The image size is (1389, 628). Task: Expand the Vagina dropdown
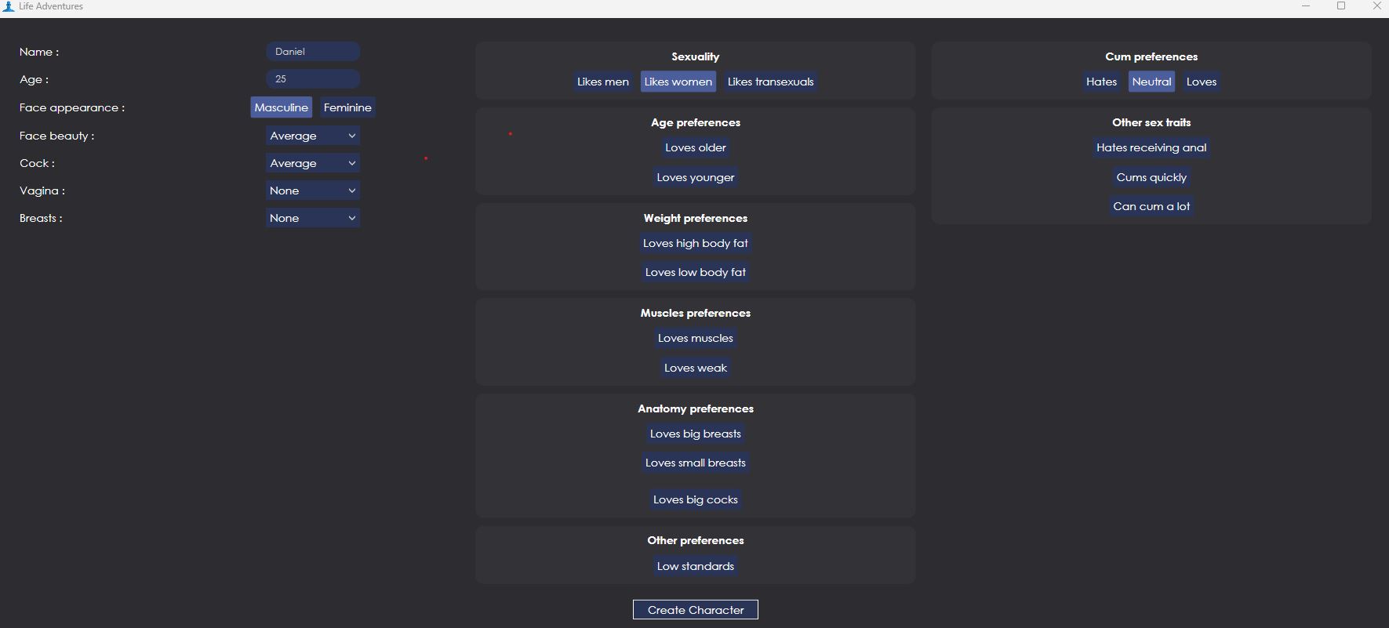coord(312,191)
